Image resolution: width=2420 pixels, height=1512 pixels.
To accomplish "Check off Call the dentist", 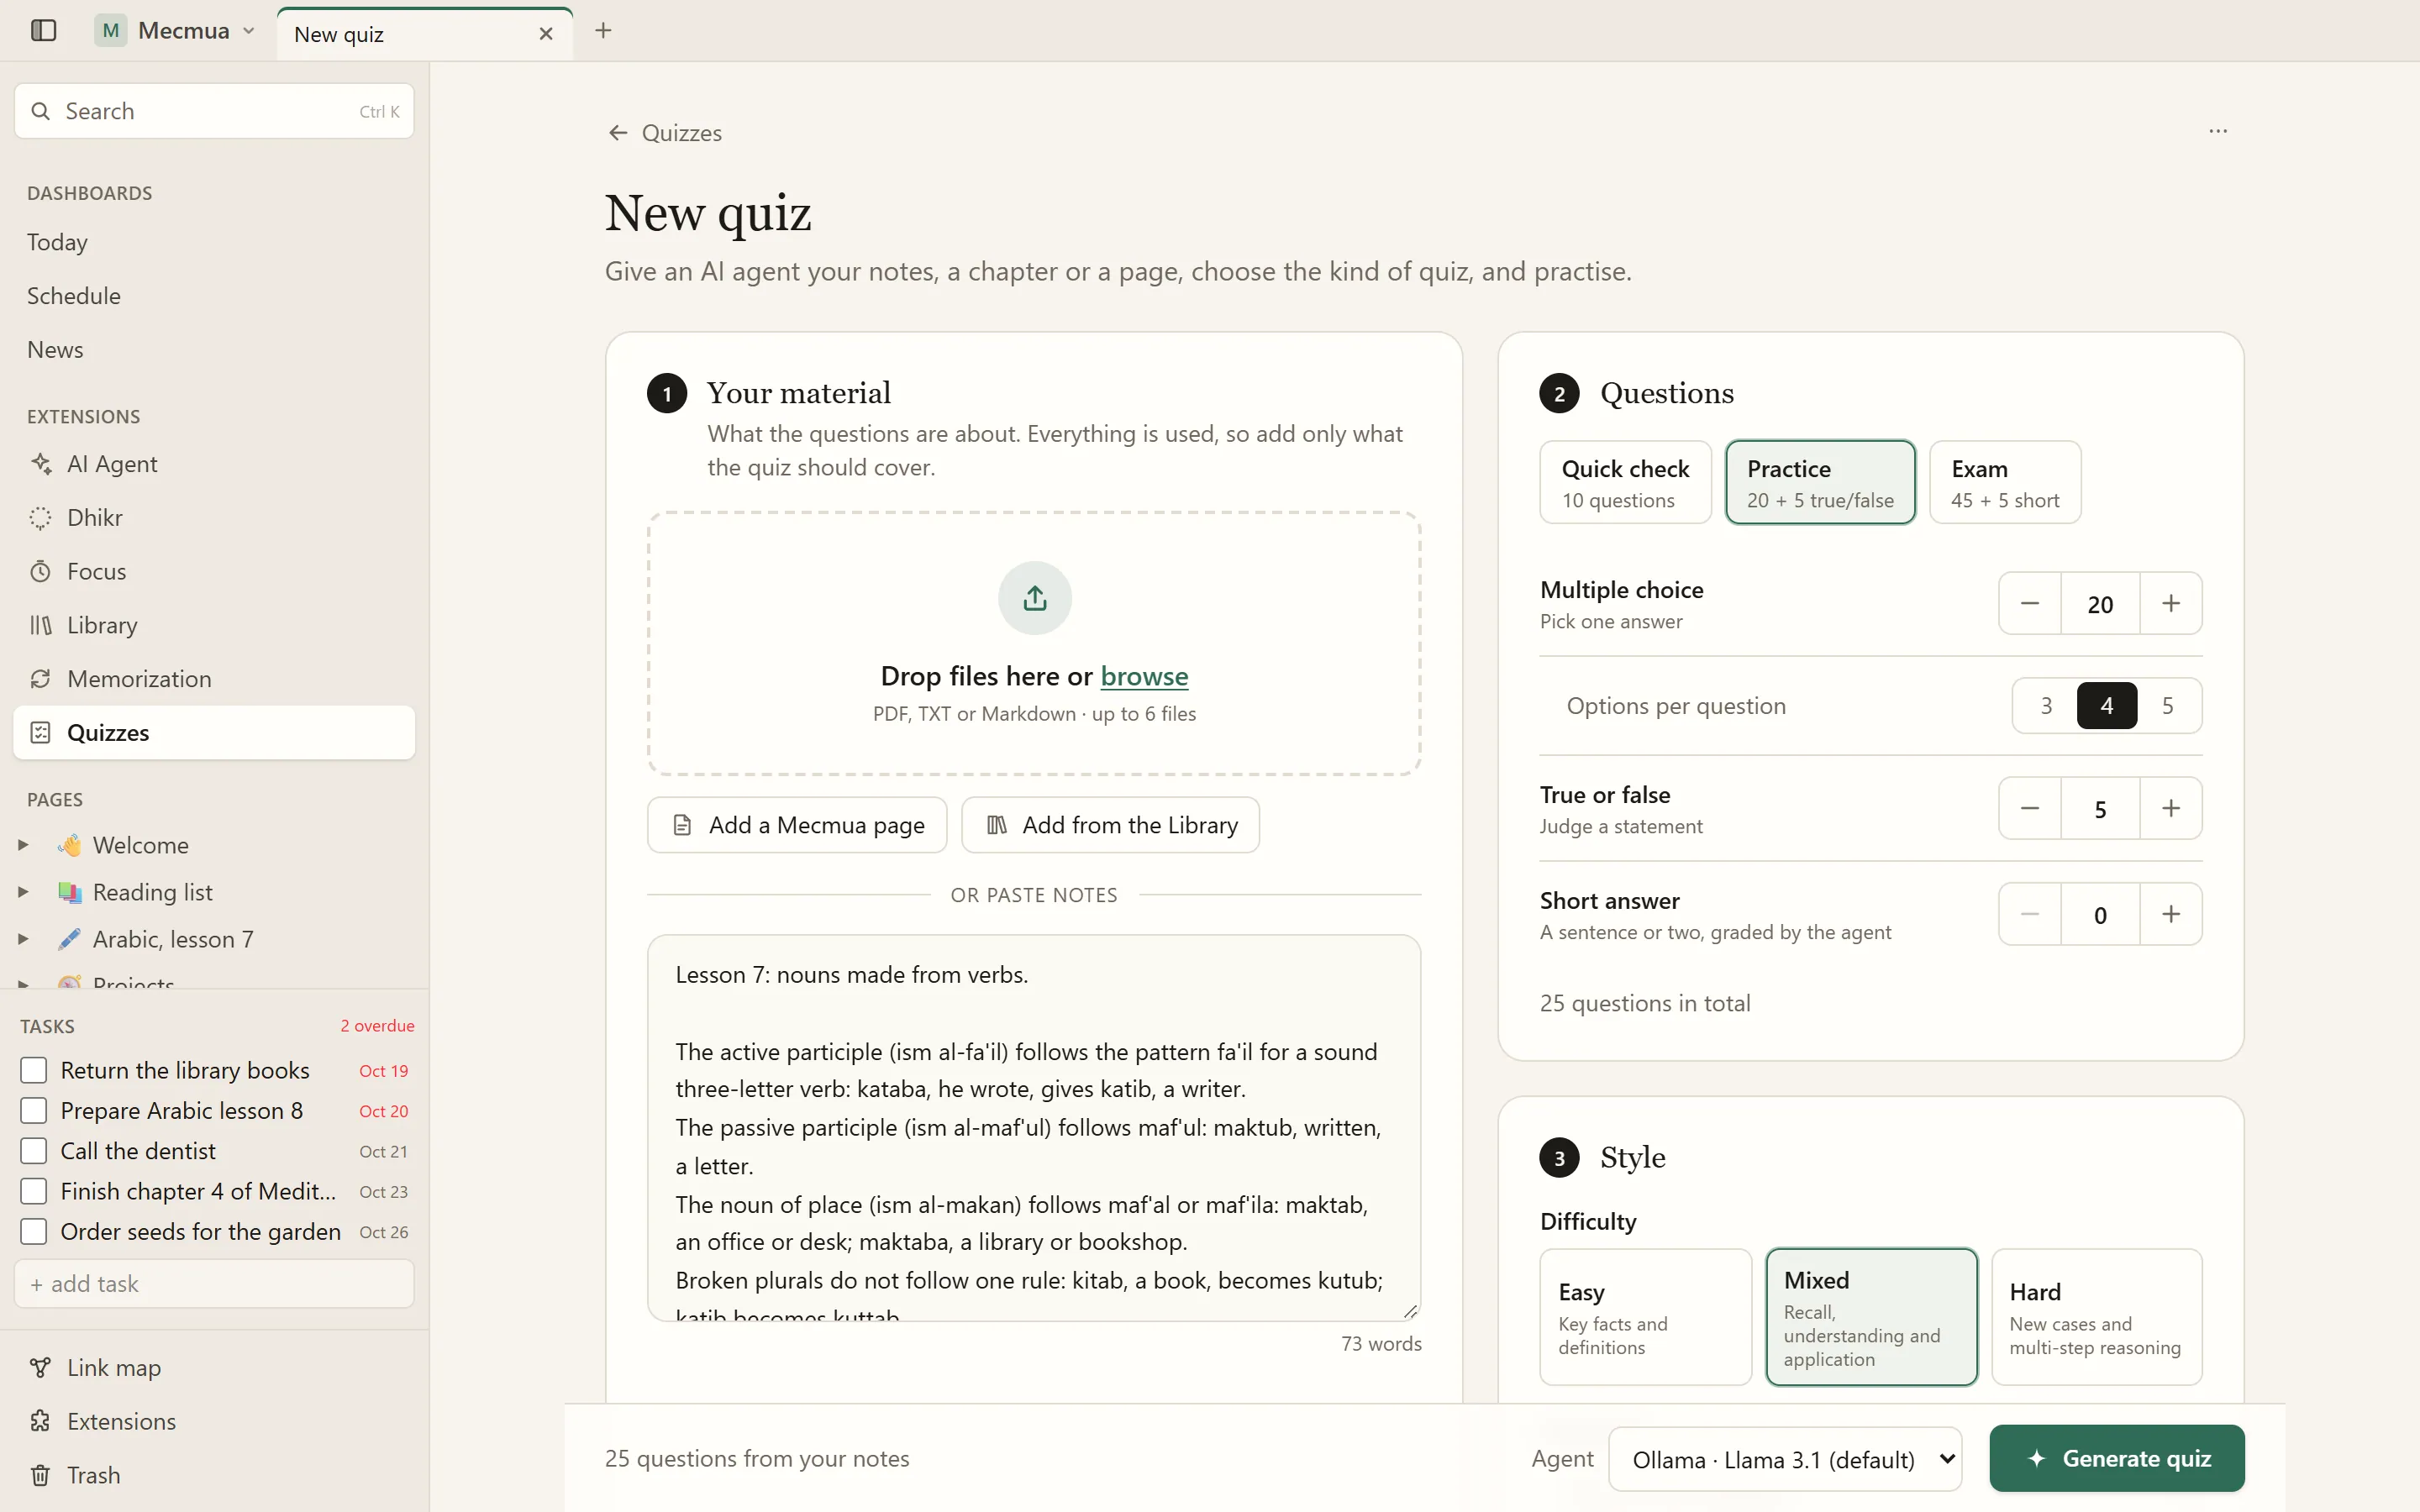I will tap(34, 1151).
